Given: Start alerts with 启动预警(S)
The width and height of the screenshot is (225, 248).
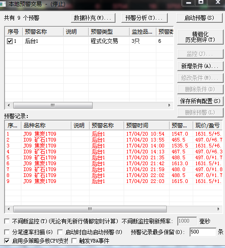Looking at the screenshot, I should 200,18.
